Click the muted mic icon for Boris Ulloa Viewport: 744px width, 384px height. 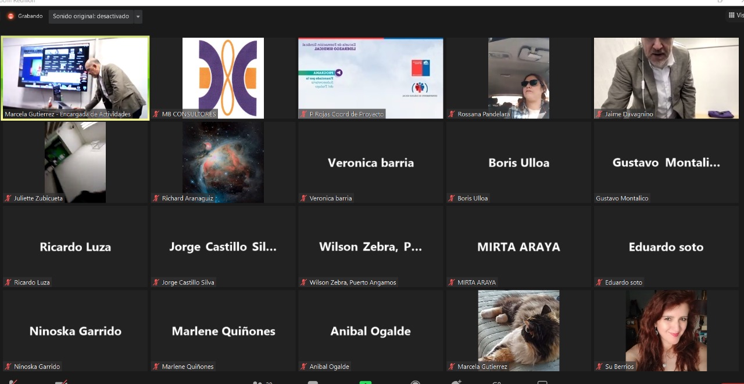click(x=452, y=198)
